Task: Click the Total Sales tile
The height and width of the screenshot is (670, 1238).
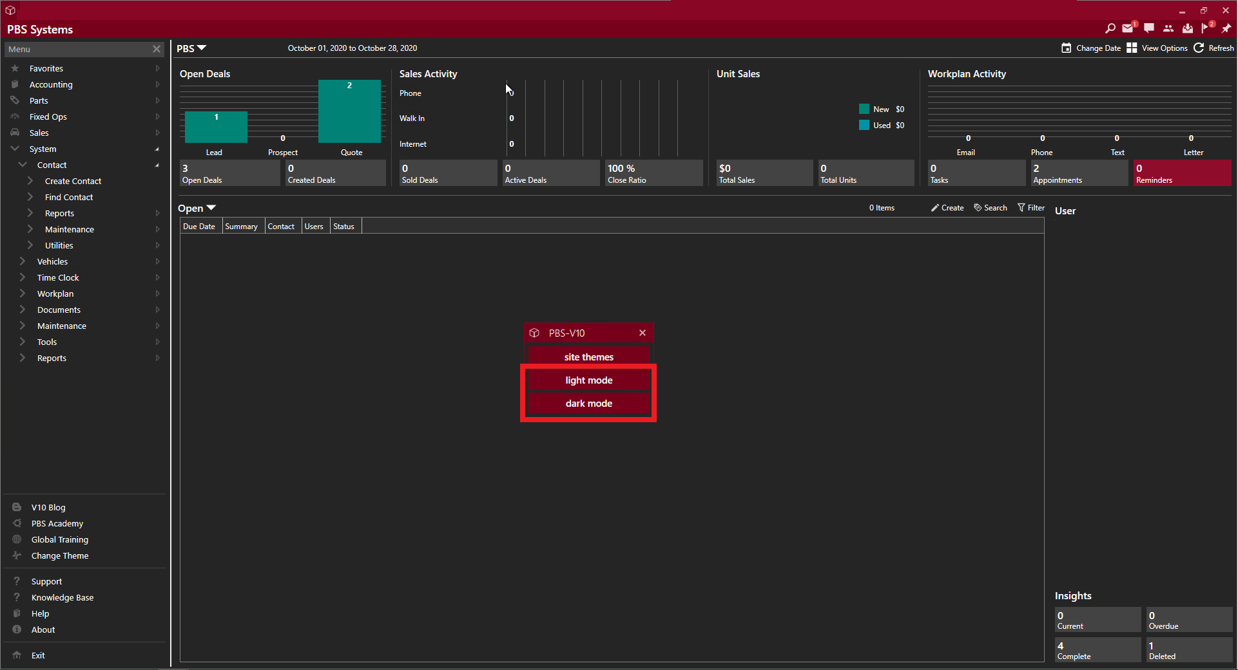Action: (x=764, y=173)
